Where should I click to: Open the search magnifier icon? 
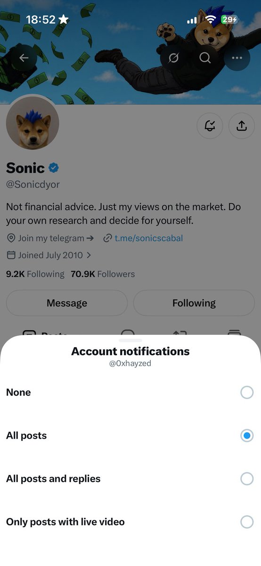pyautogui.click(x=205, y=58)
